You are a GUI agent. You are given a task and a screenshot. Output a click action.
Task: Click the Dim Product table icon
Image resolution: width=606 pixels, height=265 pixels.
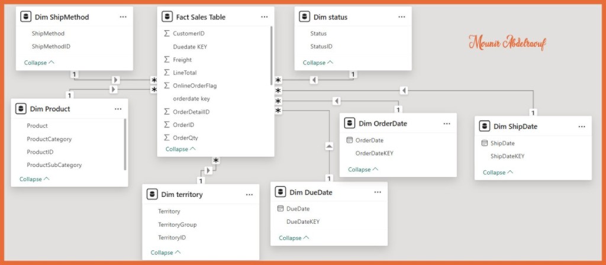21,109
